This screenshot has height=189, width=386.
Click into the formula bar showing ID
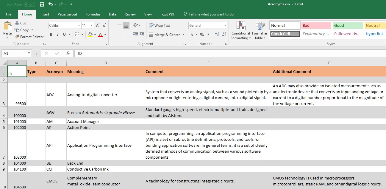pos(230,53)
